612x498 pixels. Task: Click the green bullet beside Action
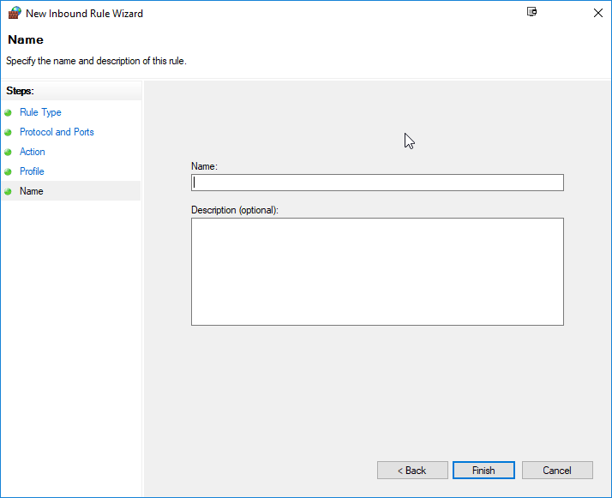coord(8,153)
